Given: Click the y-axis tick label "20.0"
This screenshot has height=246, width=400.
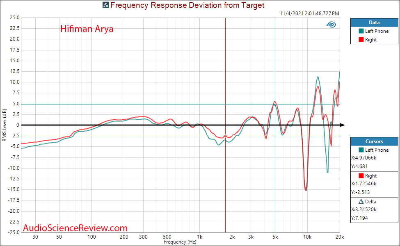Looking at the screenshot, I should tap(14, 39).
